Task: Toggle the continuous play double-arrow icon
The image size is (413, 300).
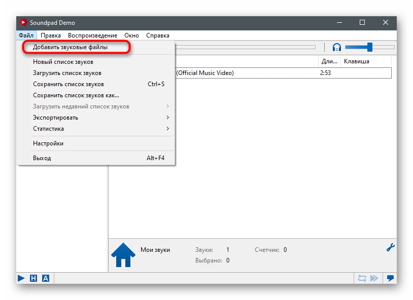Action: (x=374, y=278)
